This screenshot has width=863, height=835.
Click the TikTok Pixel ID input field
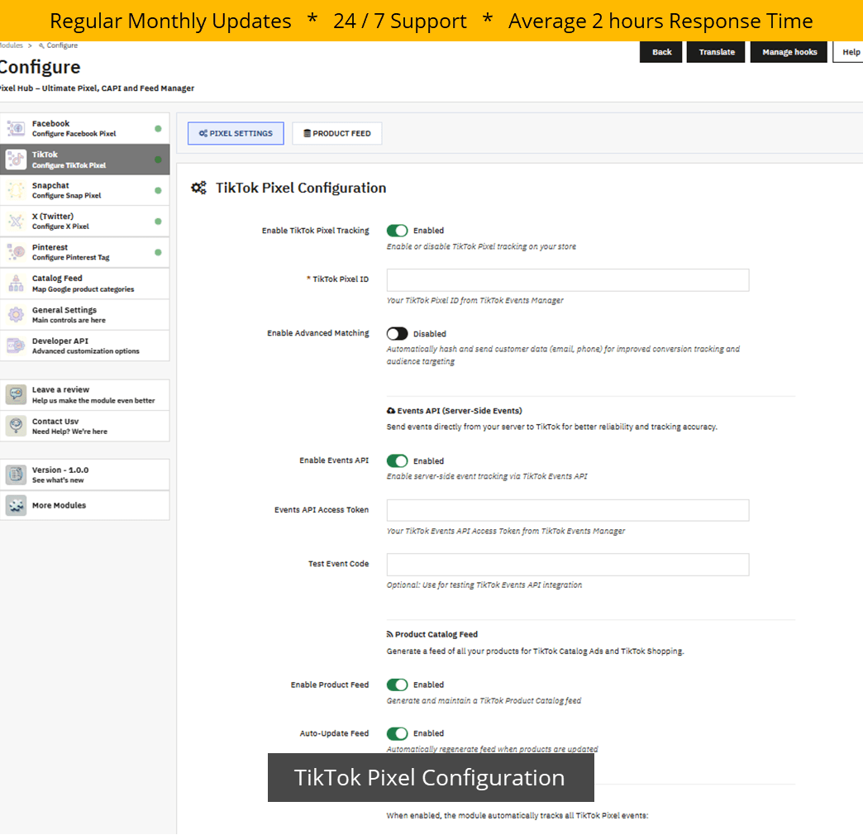click(x=568, y=280)
